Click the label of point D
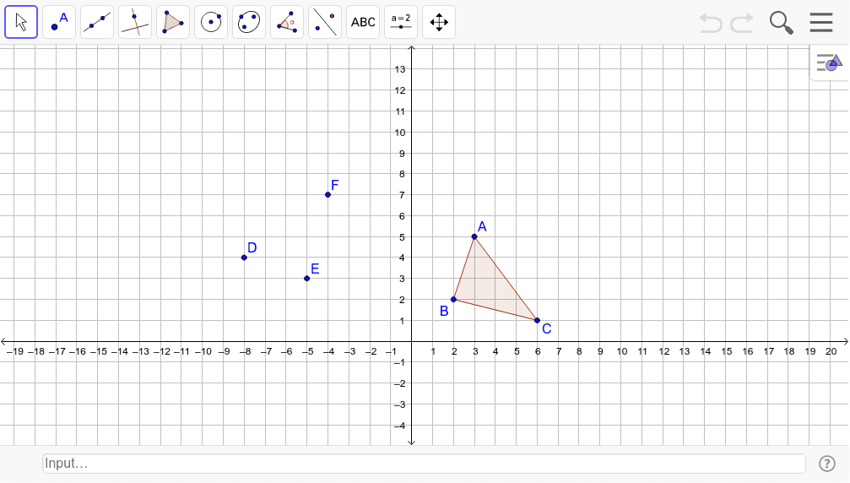Image resolution: width=850 pixels, height=483 pixels. (252, 247)
